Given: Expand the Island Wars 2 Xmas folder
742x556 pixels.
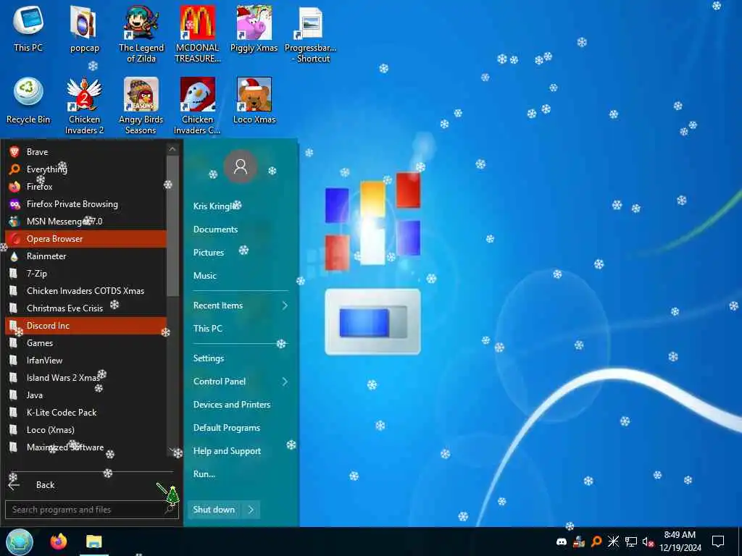Looking at the screenshot, I should [86, 378].
